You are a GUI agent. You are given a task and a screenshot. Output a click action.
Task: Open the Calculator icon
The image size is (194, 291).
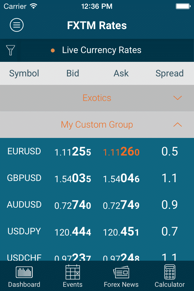[169, 272]
